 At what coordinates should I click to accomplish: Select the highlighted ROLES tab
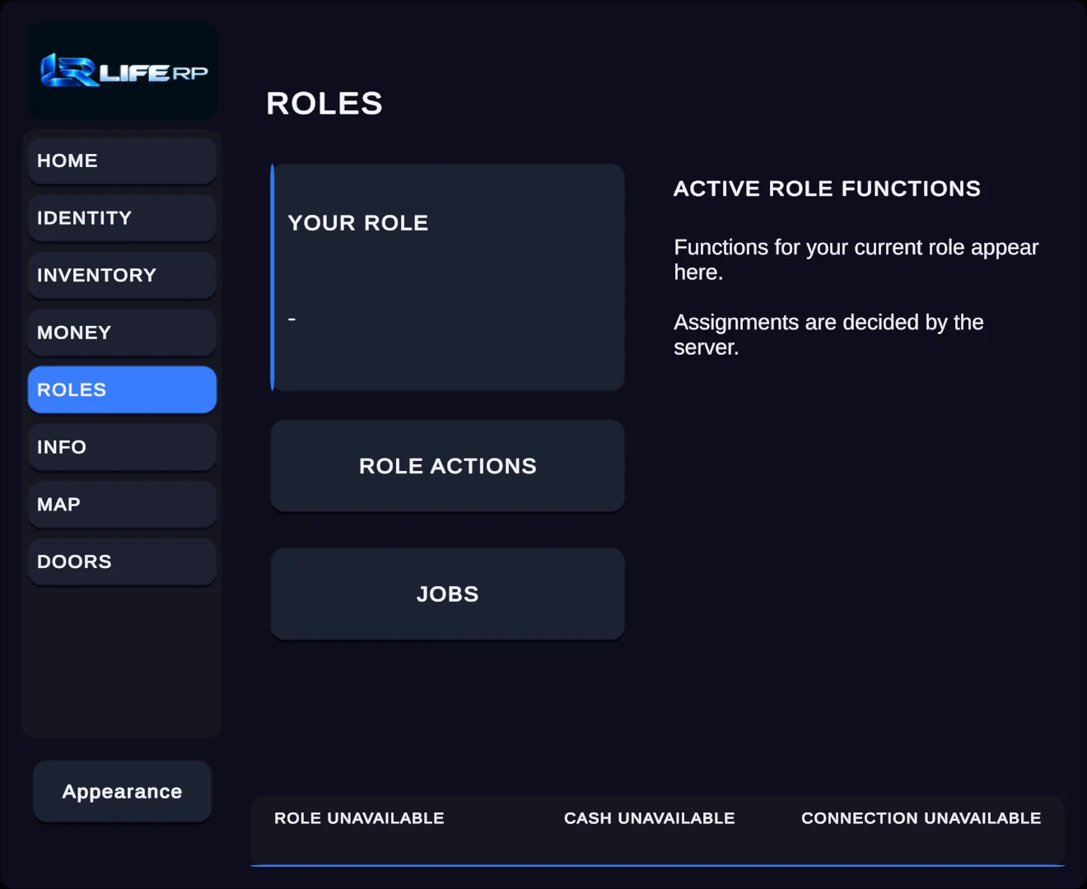[x=122, y=389]
